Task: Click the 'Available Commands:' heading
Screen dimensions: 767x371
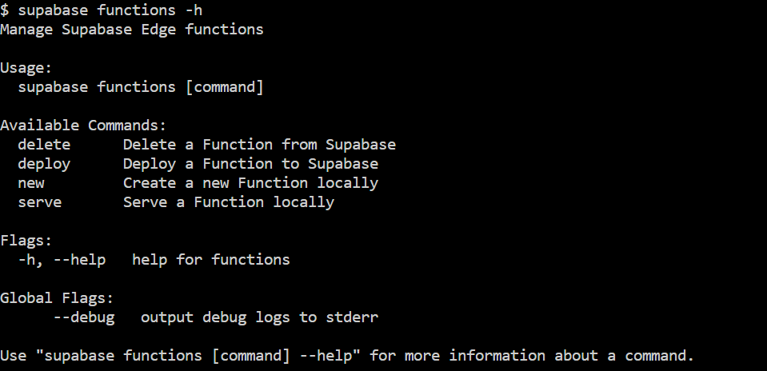Action: pyautogui.click(x=83, y=126)
